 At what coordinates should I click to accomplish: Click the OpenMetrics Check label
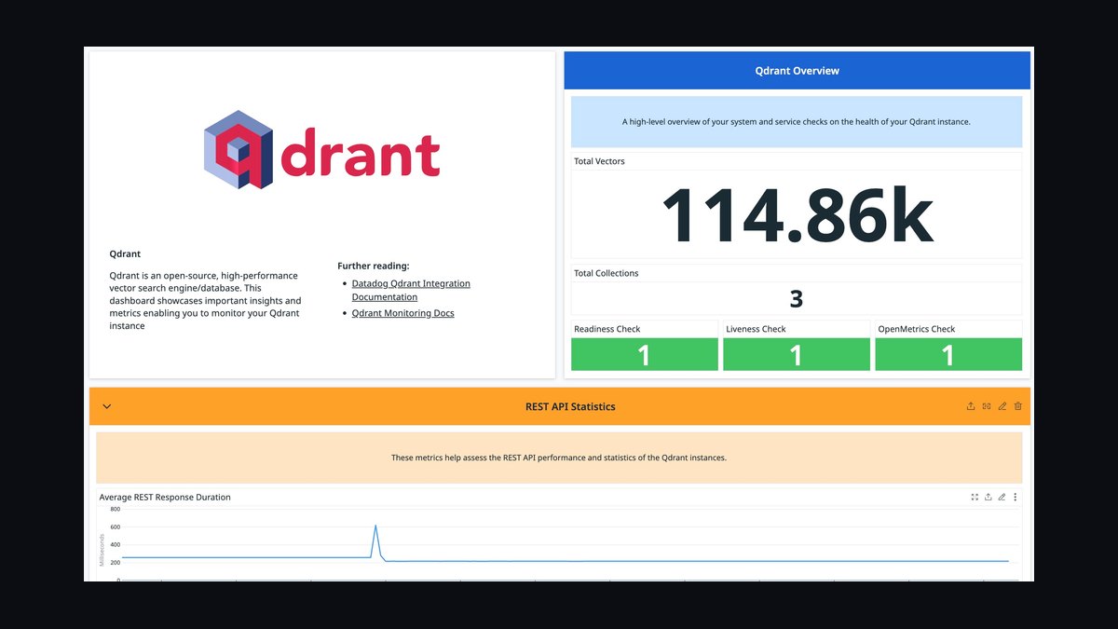point(917,329)
